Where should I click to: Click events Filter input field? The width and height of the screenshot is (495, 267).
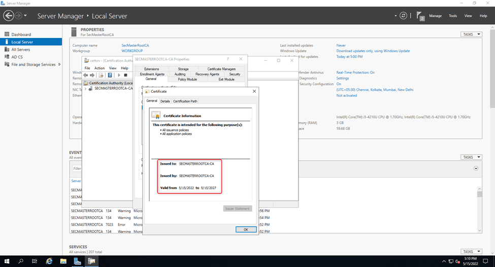(x=77, y=168)
